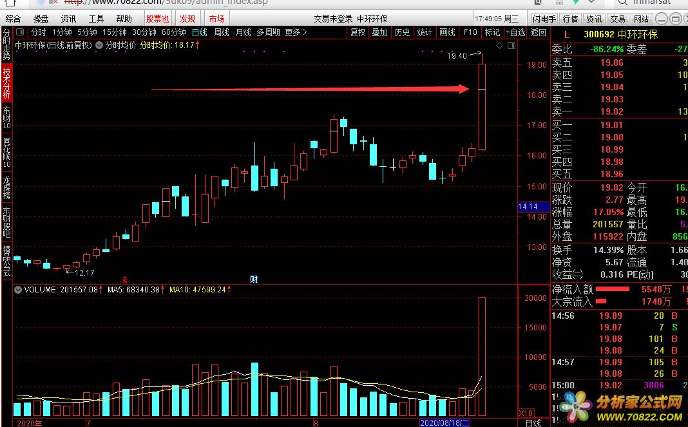The width and height of the screenshot is (688, 427).
Task: Click the red 股票池 button
Action: (x=157, y=19)
